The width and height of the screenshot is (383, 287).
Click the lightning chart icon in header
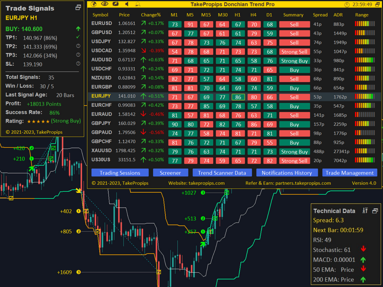coord(116,4)
